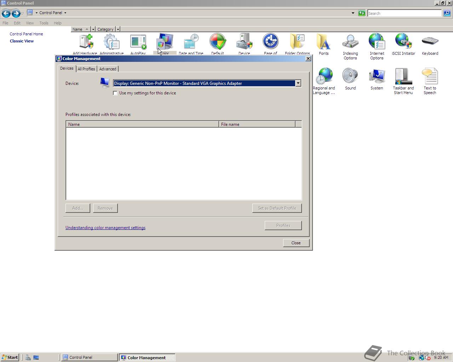Click the search magnifier button

pyautogui.click(x=447, y=13)
